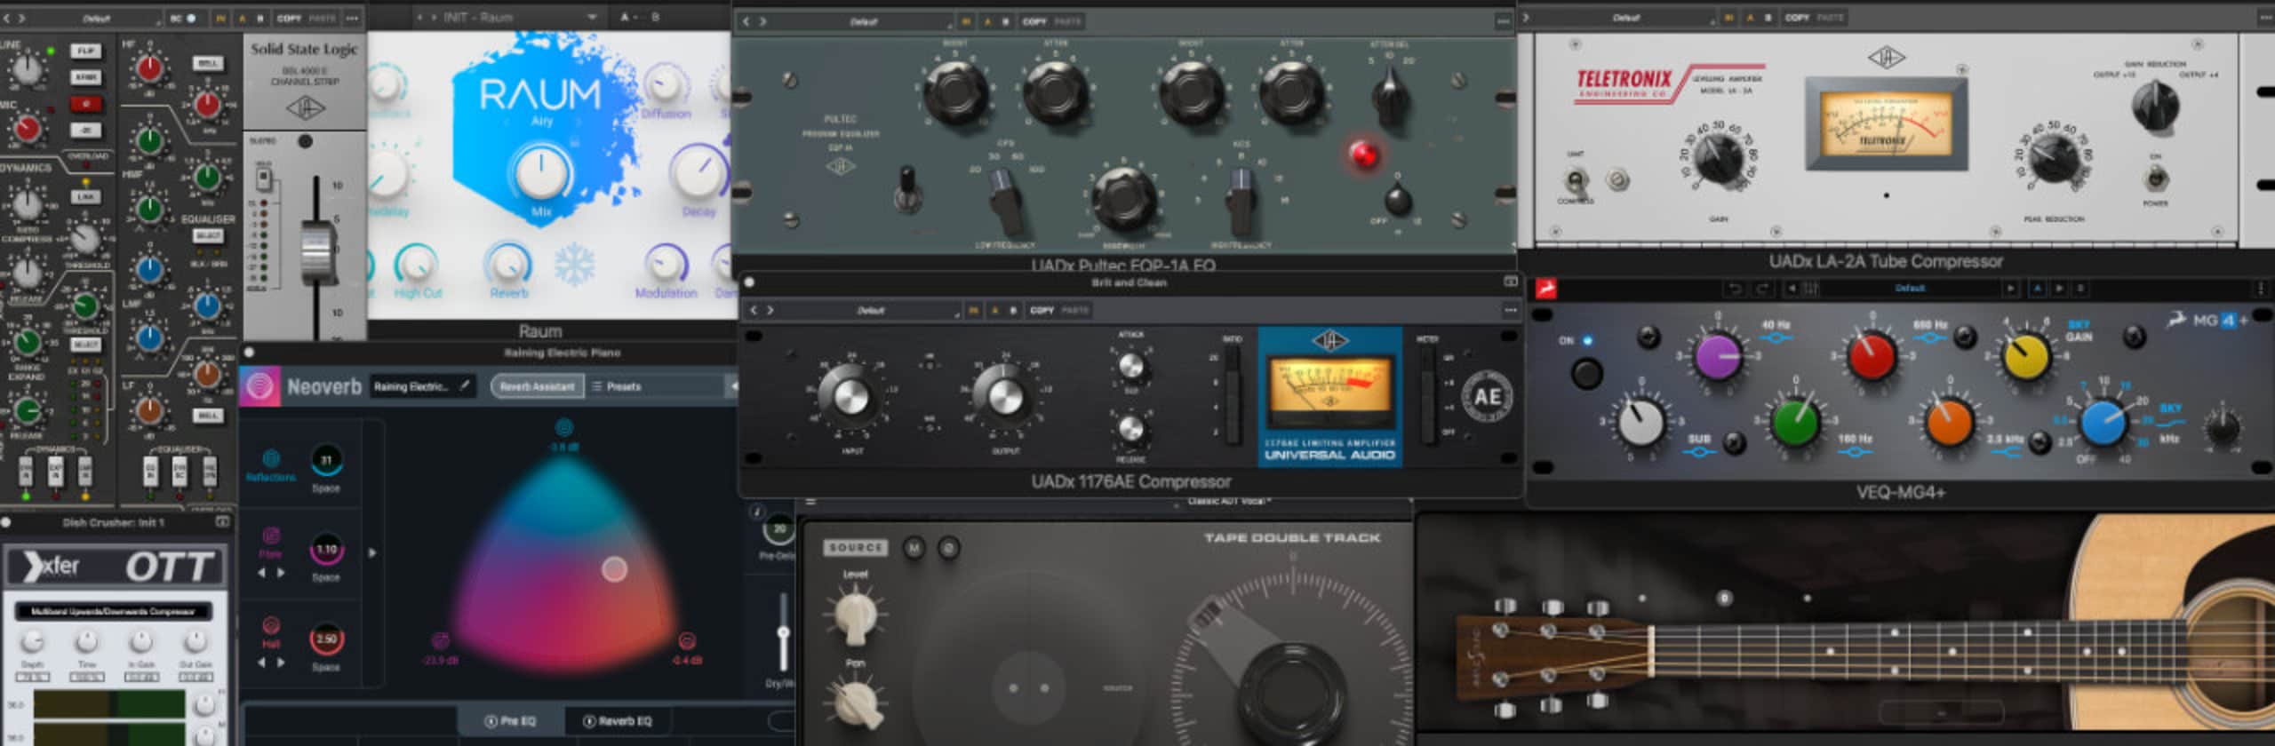This screenshot has height=746, width=2275.
Task: Toggle the ON button in VEQ-MG4+
Action: 1586,373
